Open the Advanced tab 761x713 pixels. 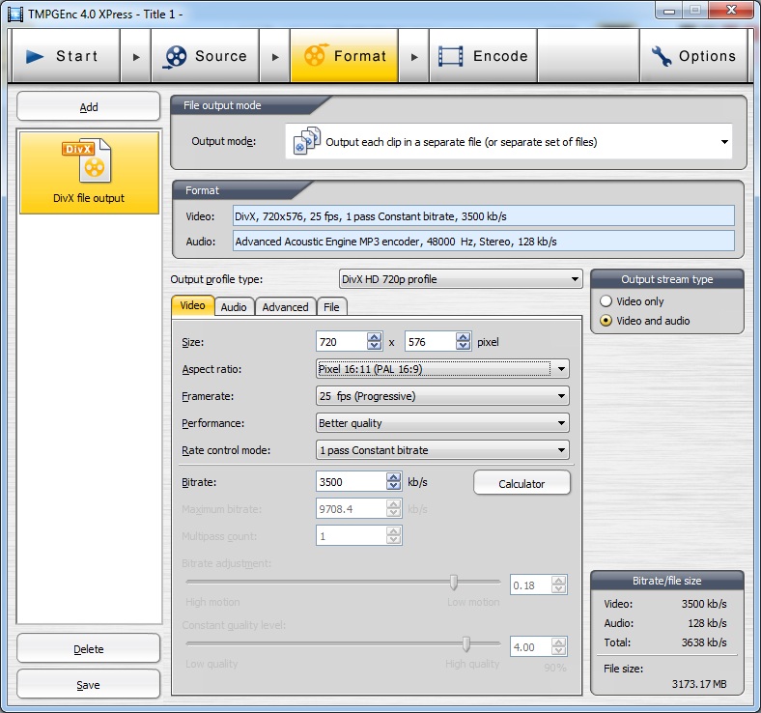pos(285,307)
